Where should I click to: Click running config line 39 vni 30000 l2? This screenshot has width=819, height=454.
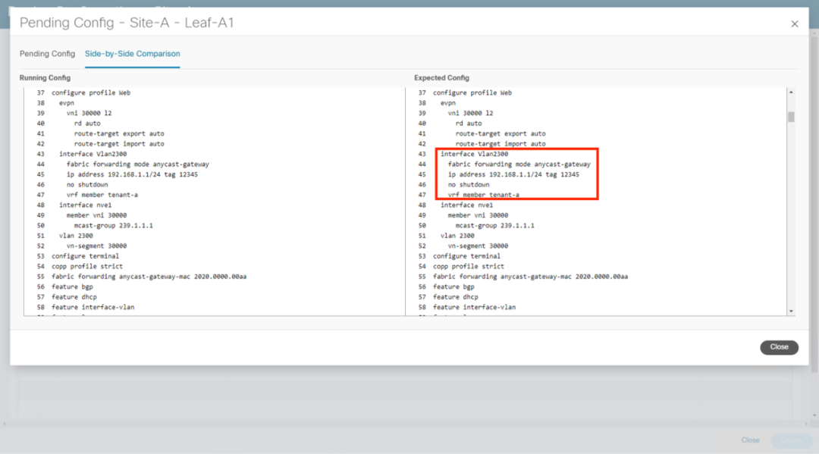[x=89, y=113]
